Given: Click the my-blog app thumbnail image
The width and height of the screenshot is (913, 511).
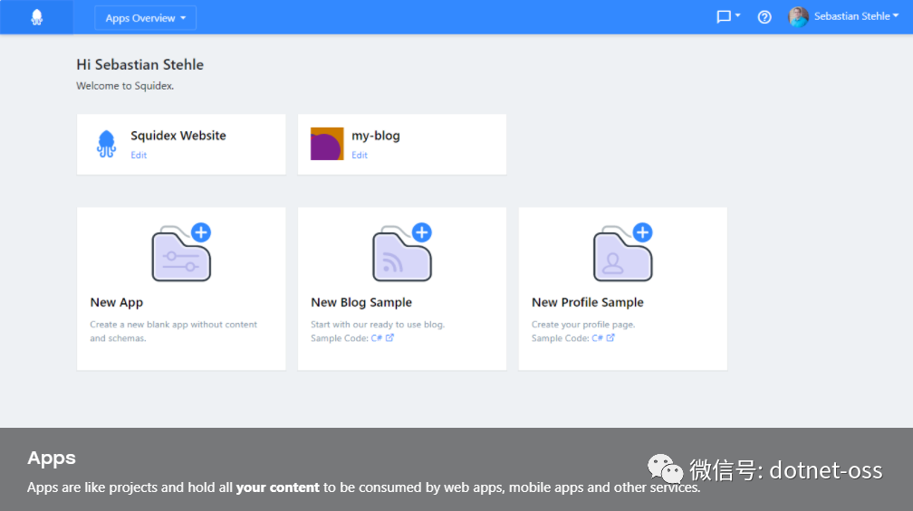Looking at the screenshot, I should 327,144.
